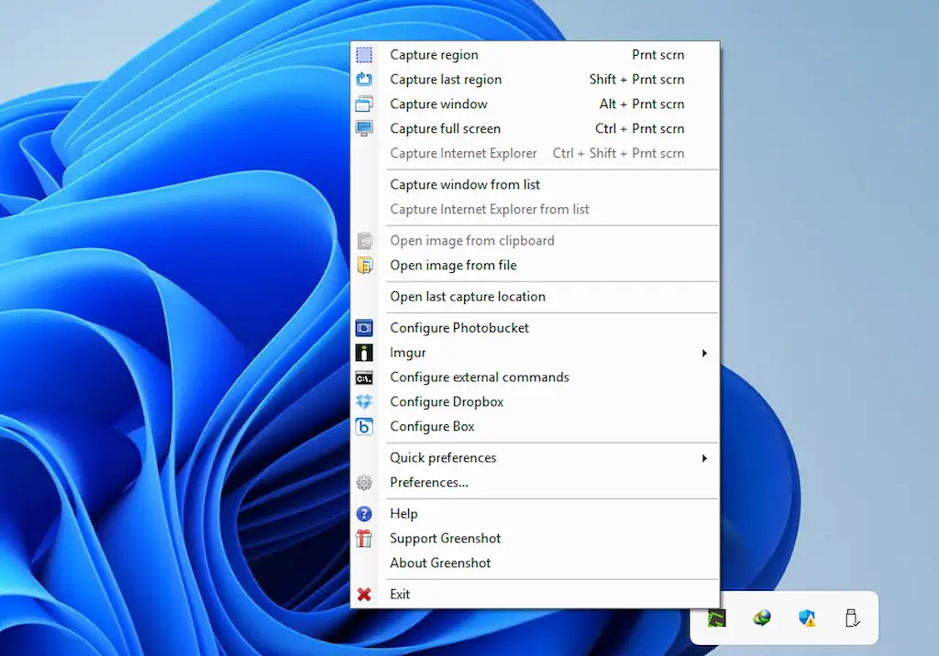Select Configure Box
Image resolution: width=939 pixels, height=656 pixels.
point(535,426)
